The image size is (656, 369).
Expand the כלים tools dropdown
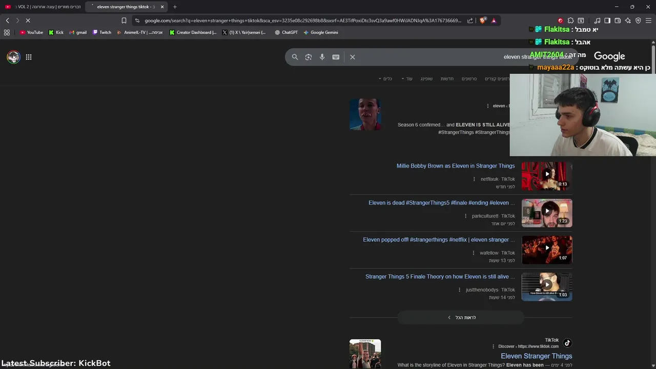pyautogui.click(x=385, y=78)
